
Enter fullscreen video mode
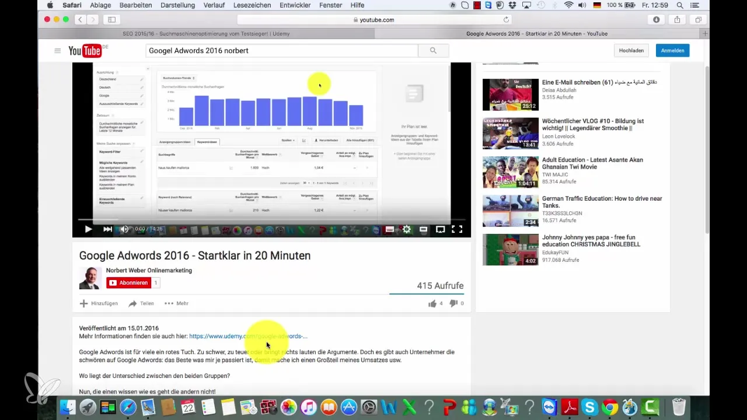coord(458,229)
